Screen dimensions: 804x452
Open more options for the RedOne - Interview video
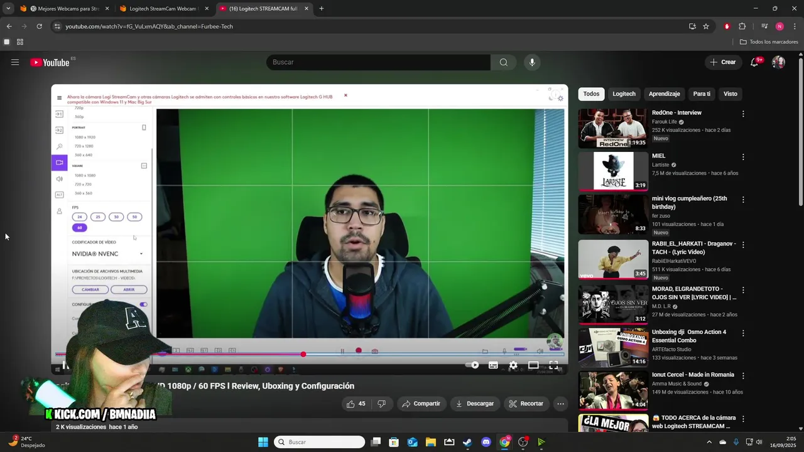pyautogui.click(x=743, y=114)
